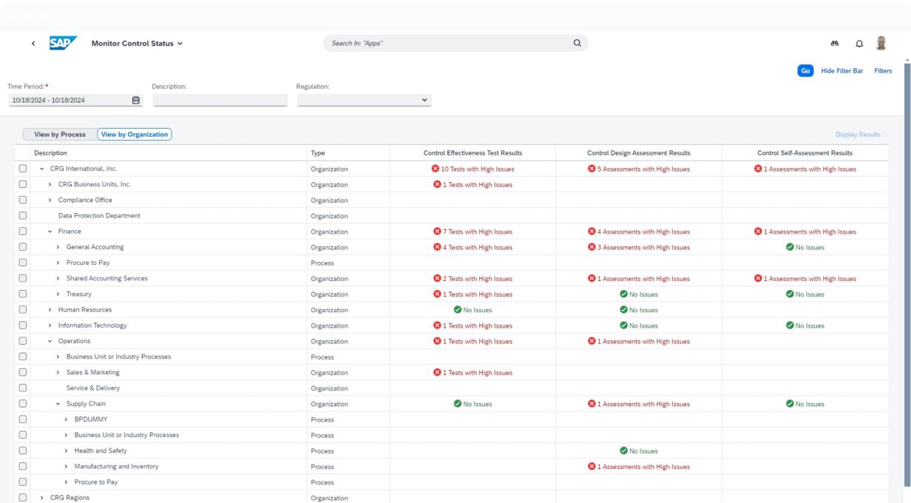Image resolution: width=911 pixels, height=503 pixels.
Task: Switch to View by Process tab
Action: (60, 135)
